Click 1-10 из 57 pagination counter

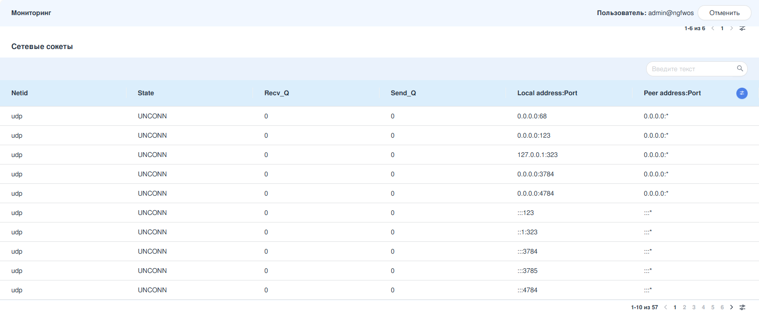pyautogui.click(x=644, y=307)
